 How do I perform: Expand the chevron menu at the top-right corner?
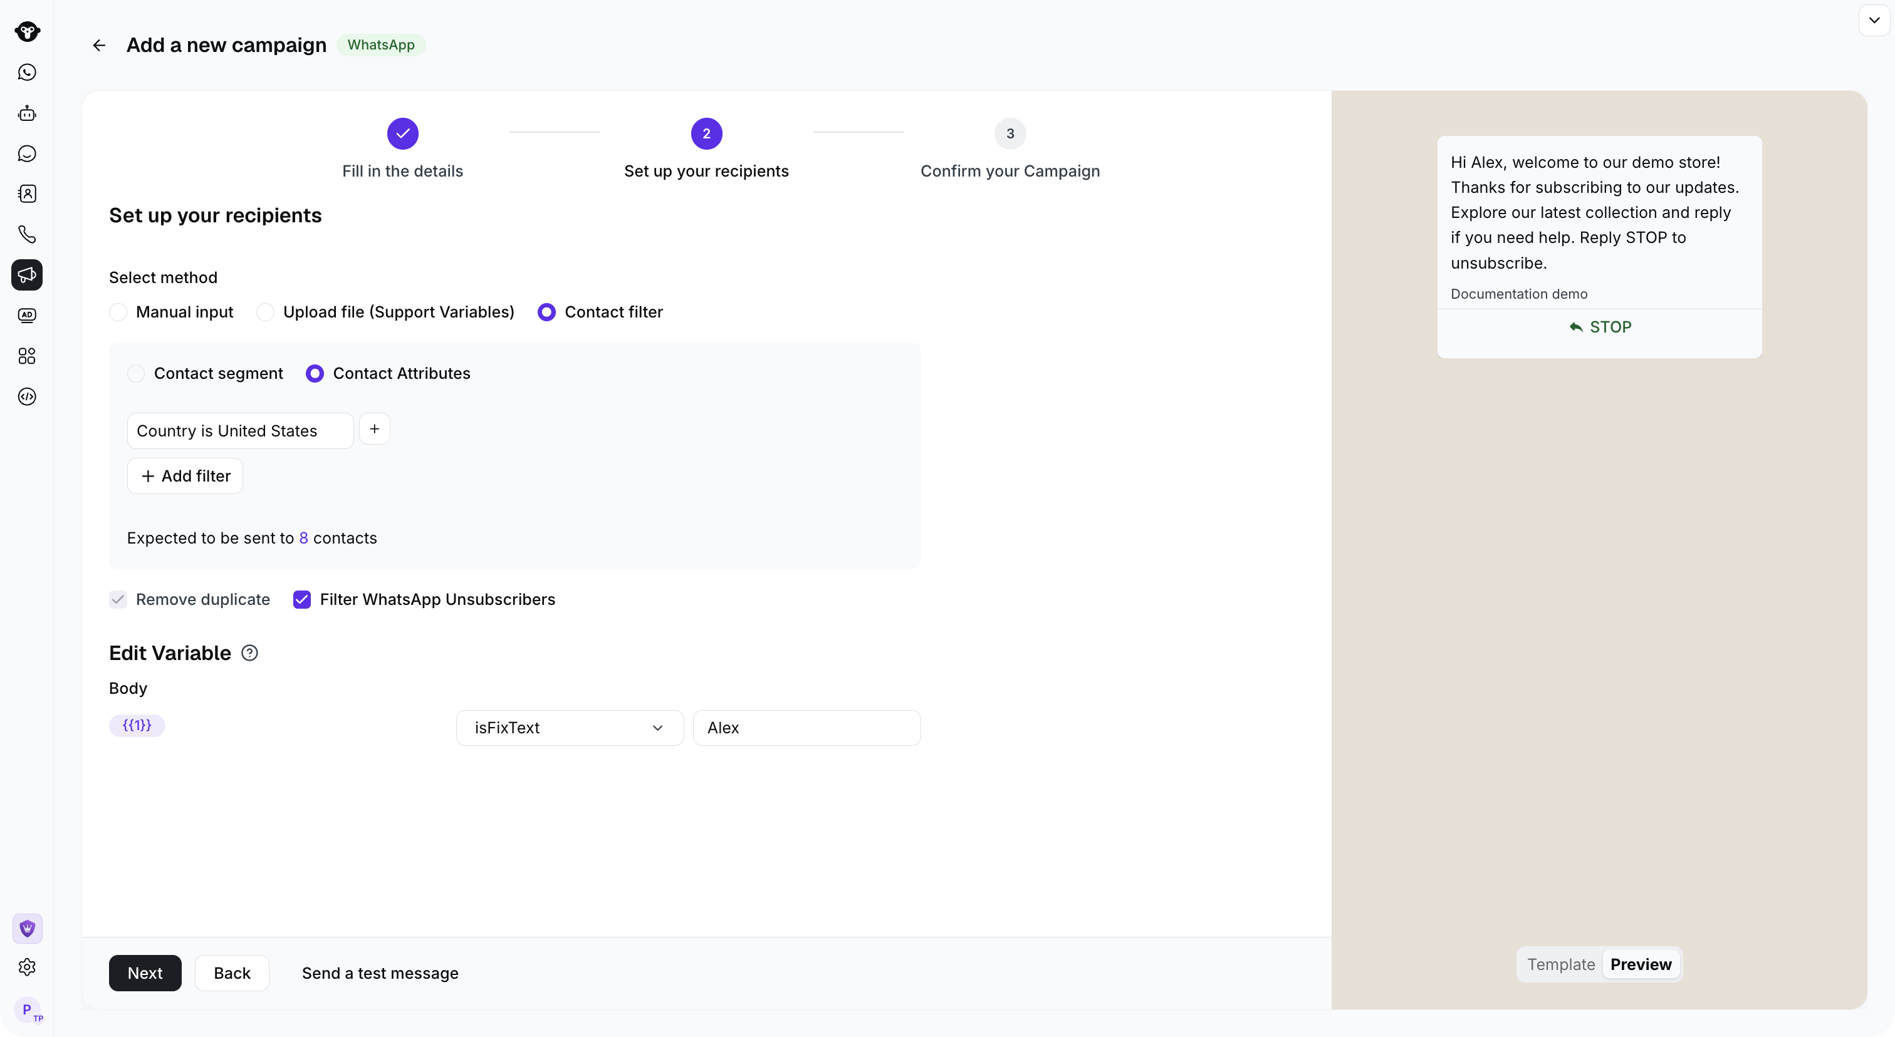coord(1874,21)
